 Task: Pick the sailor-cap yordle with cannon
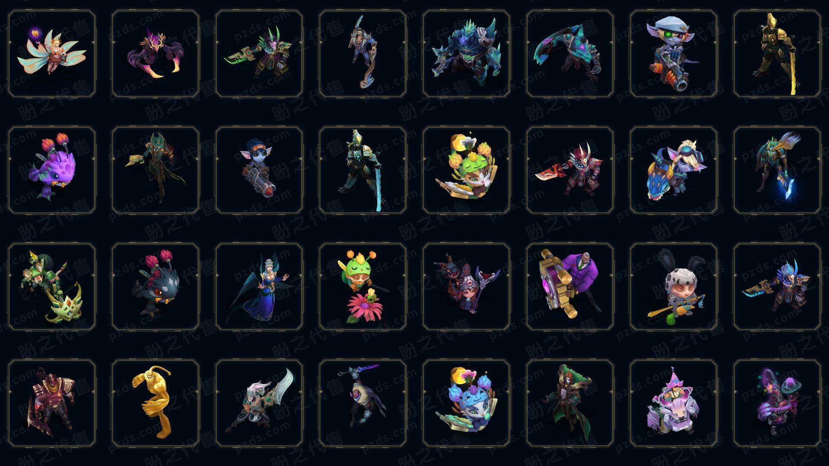tap(674, 54)
